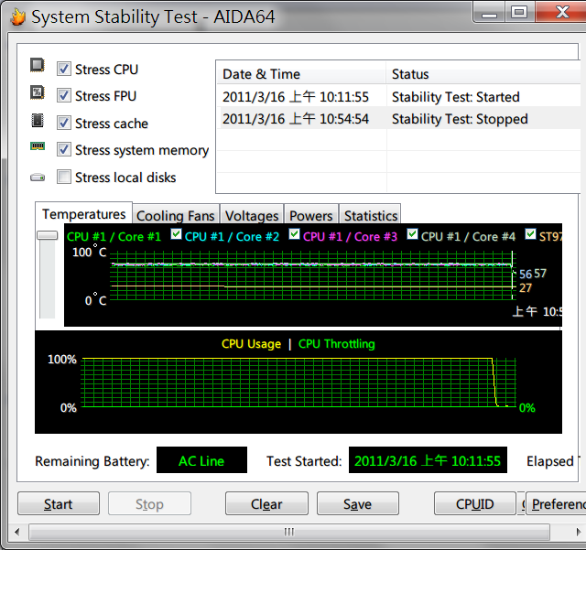Click the CPU #1 / Core #1 legend label
The image size is (586, 593).
click(114, 236)
